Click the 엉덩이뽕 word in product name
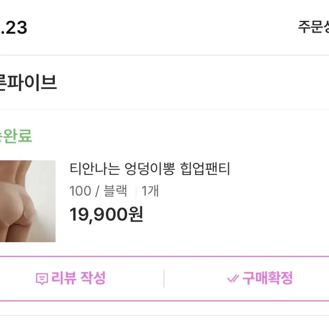 point(150,169)
